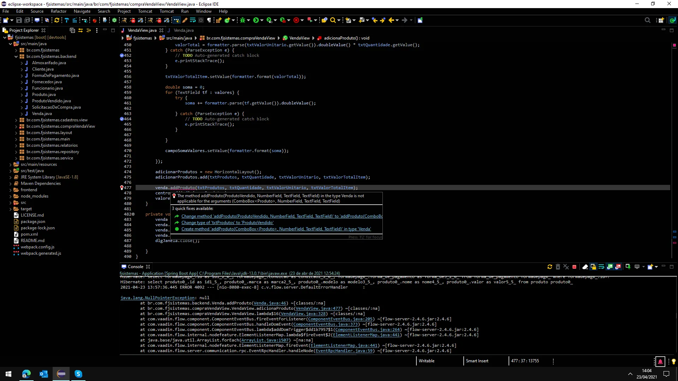Viewport: 678px width, 381px height.
Task: Toggle Scroll Lock in the console toolbar
Action: pyautogui.click(x=593, y=267)
